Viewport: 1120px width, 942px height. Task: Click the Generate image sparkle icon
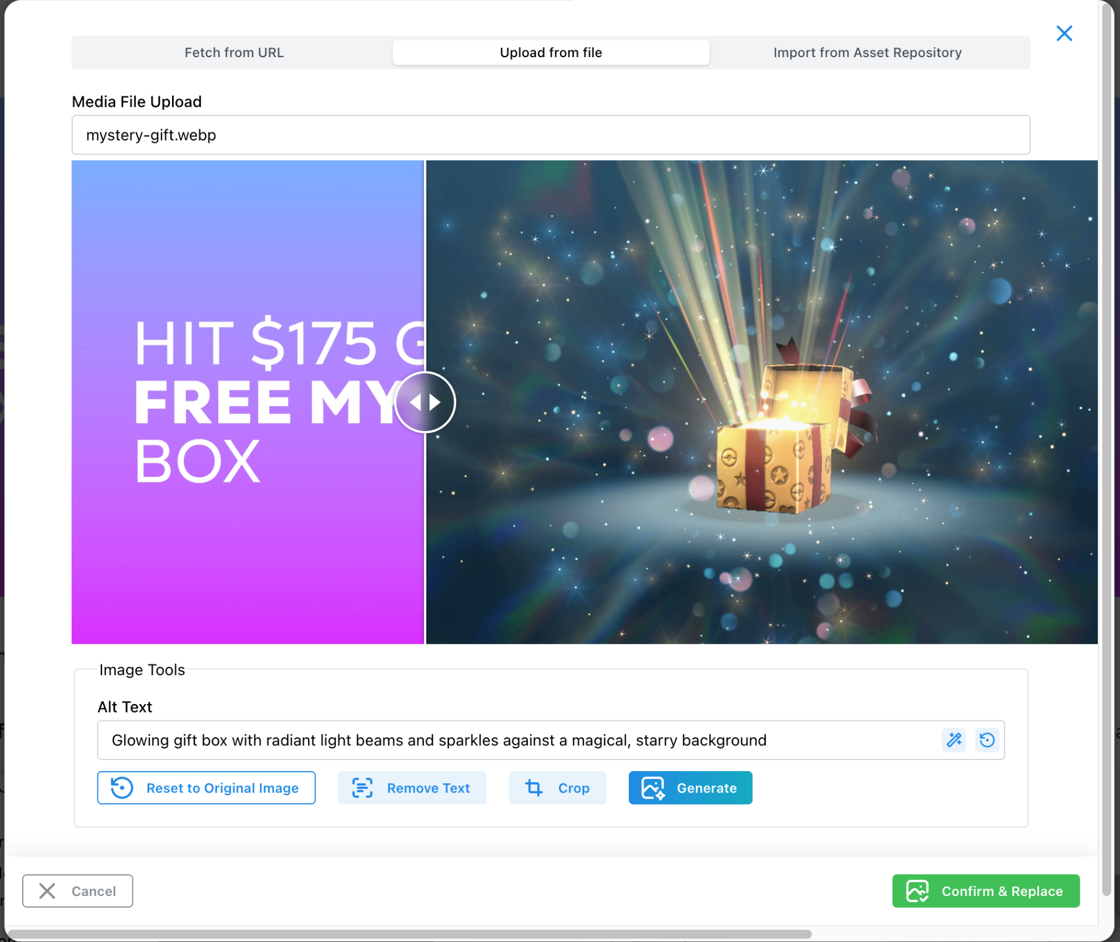click(652, 787)
